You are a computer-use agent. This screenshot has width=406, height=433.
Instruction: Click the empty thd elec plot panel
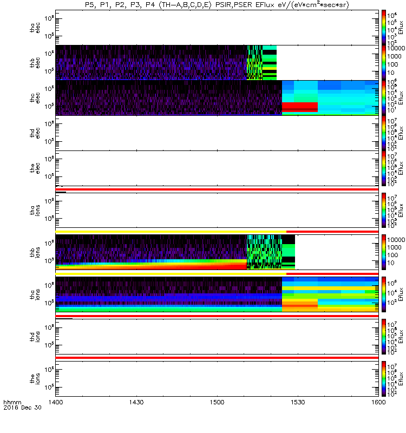217,133
